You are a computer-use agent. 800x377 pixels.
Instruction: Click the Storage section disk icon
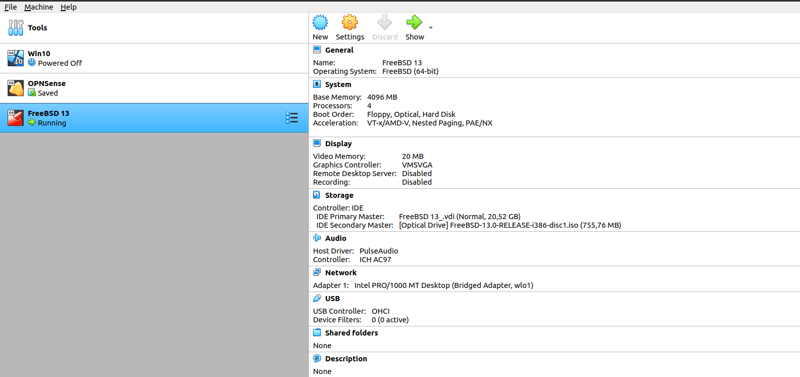[x=317, y=195]
